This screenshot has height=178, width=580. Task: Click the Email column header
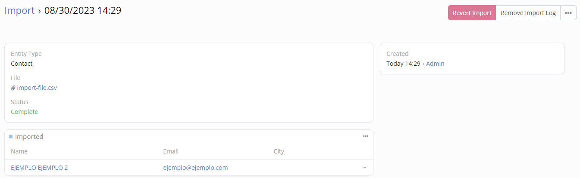coord(171,151)
